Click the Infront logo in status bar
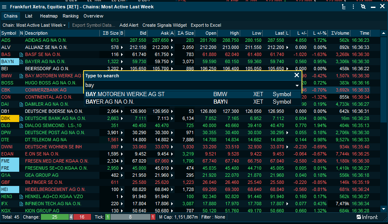This screenshot has width=388, height=224. pos(367,217)
